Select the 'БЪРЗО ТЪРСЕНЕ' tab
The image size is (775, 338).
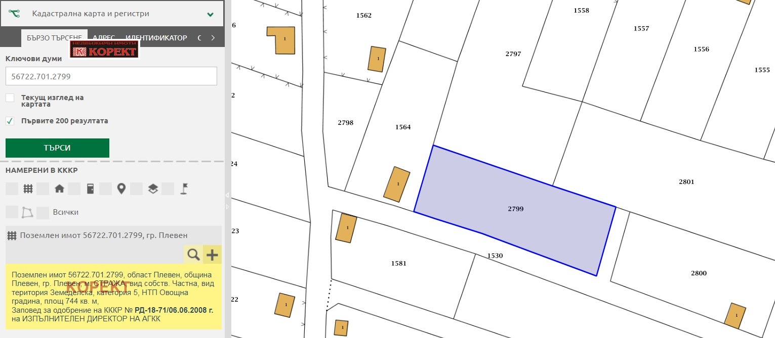54,38
